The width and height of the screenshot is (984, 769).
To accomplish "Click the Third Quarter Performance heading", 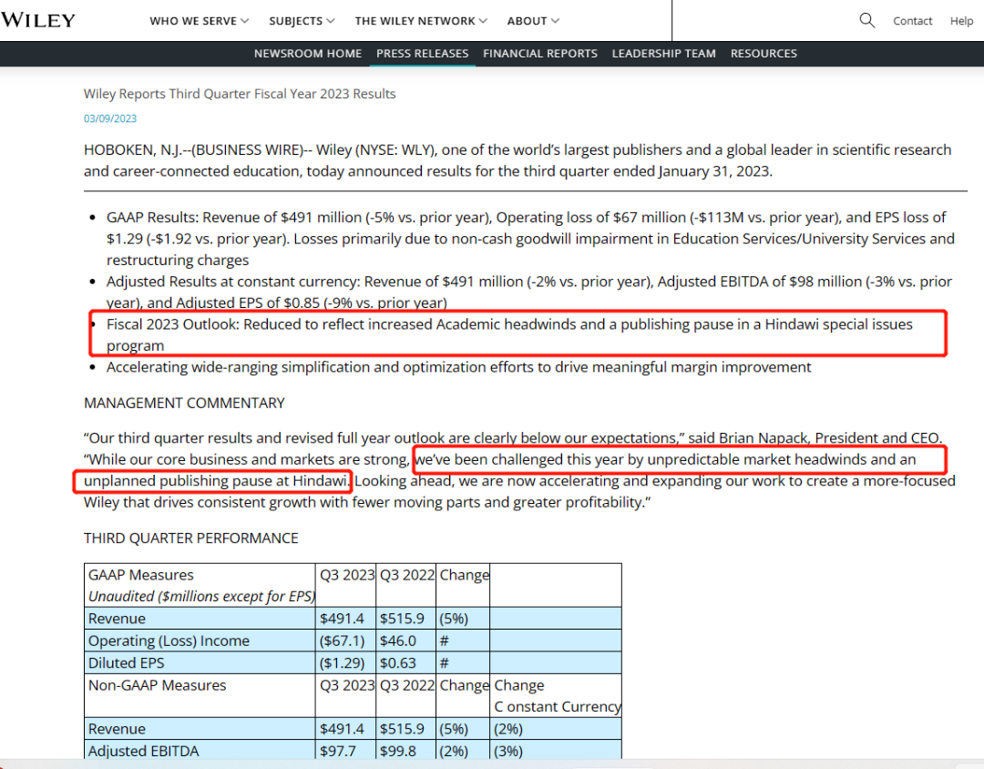I will pyautogui.click(x=190, y=538).
